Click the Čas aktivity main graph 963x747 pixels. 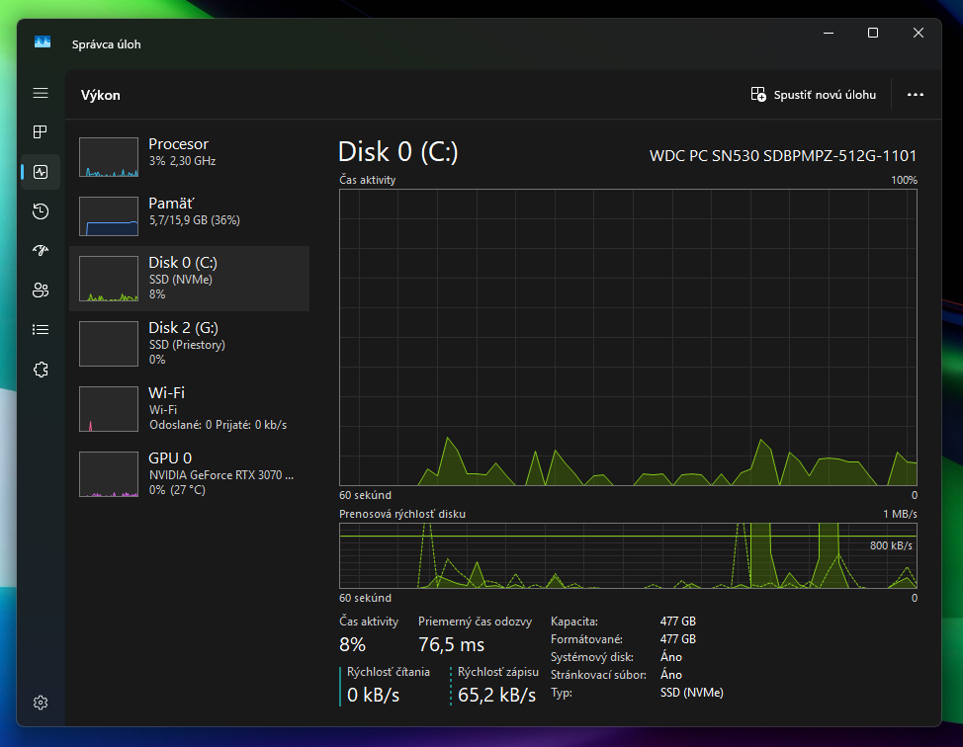click(628, 337)
